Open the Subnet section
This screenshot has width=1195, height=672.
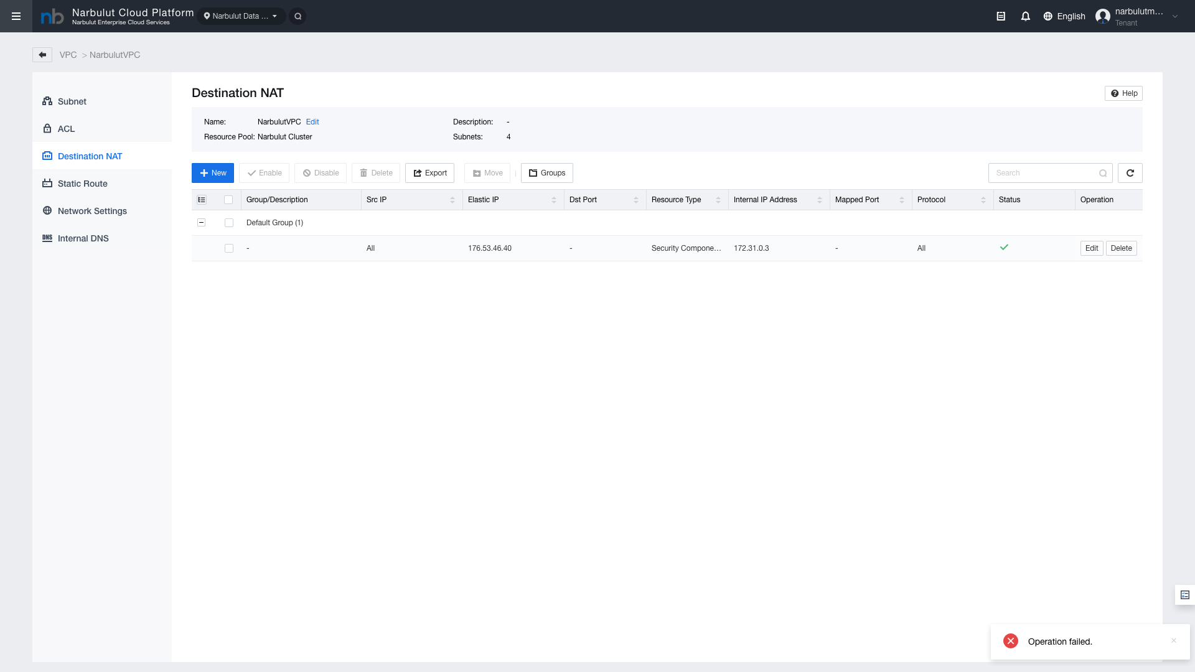pos(102,101)
